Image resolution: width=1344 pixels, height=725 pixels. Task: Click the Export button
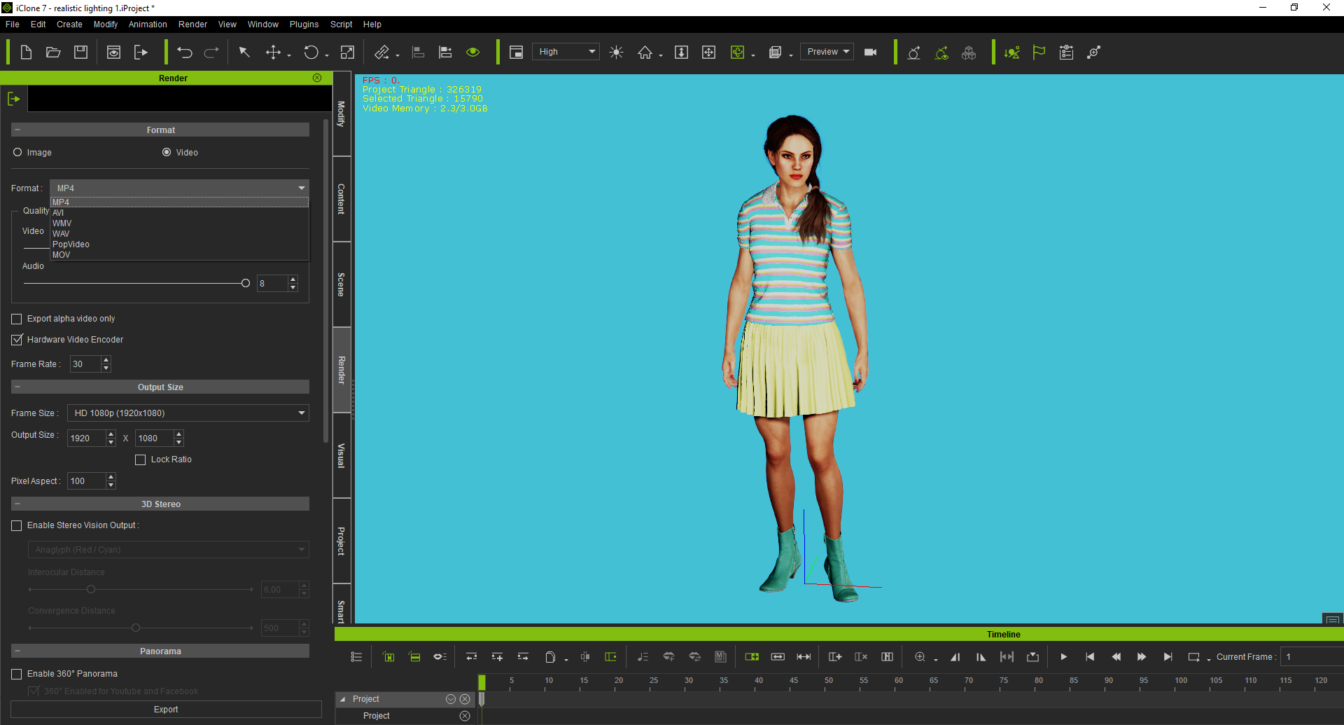166,710
